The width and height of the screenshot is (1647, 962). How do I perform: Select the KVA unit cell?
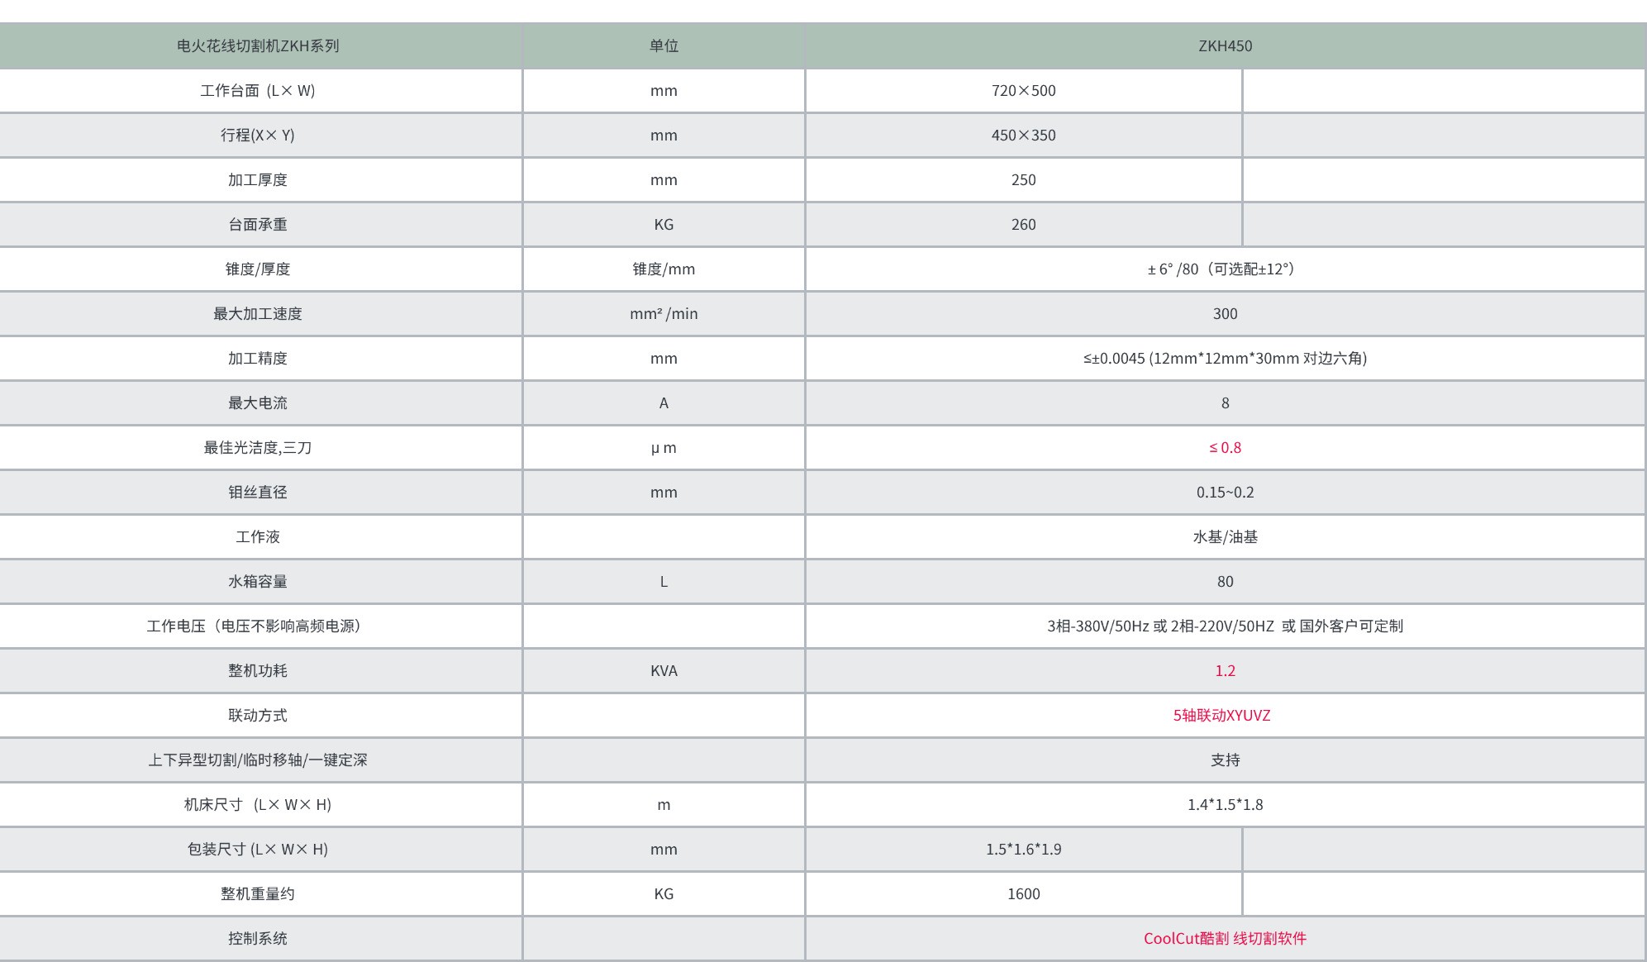pyautogui.click(x=664, y=670)
